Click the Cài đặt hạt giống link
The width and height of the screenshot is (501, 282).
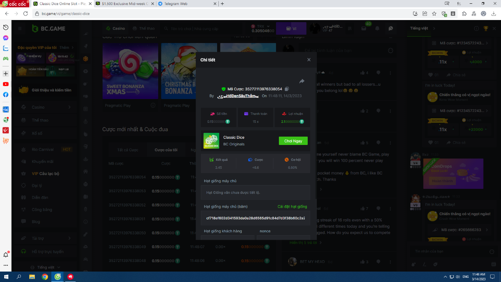click(292, 207)
